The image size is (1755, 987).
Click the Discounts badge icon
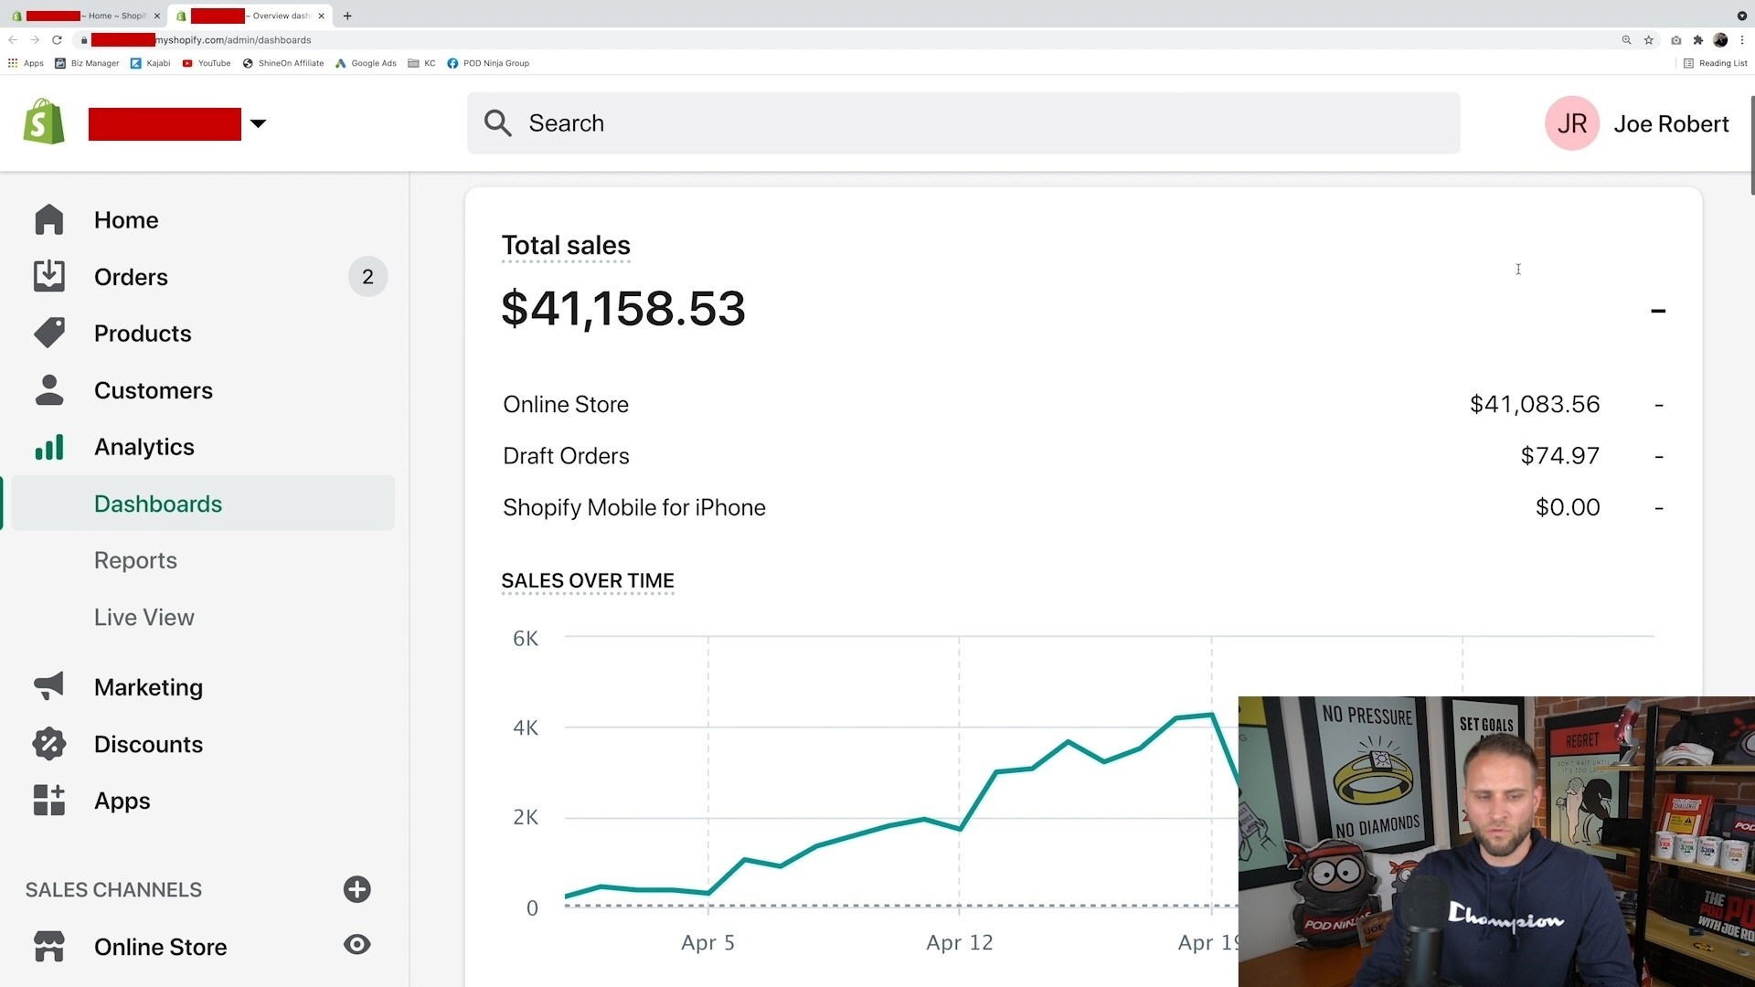point(49,744)
